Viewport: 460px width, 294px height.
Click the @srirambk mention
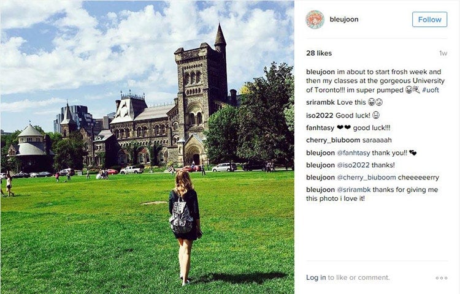(x=353, y=190)
